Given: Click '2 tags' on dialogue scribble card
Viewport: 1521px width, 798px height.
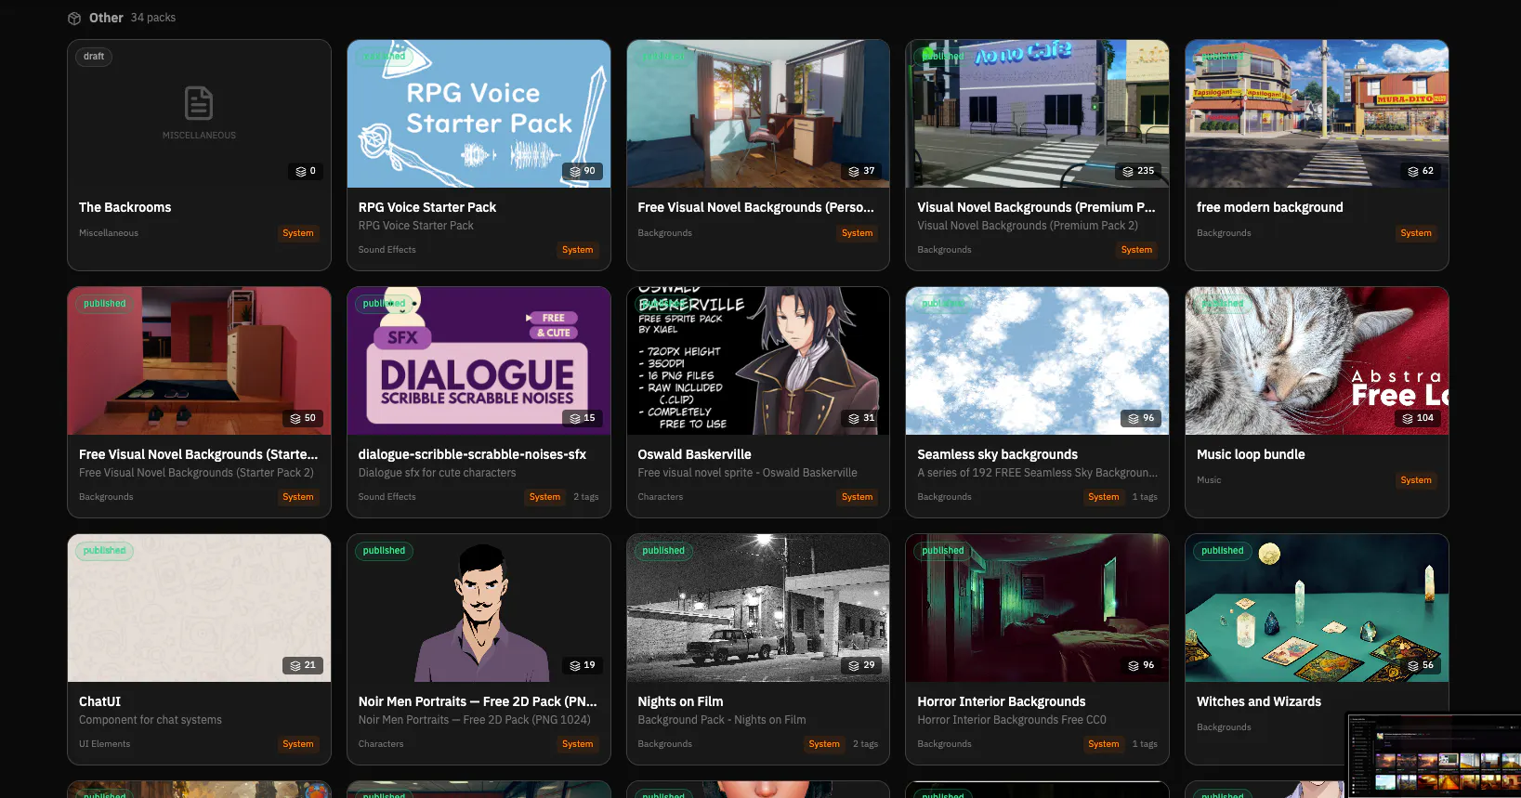Looking at the screenshot, I should [x=586, y=497].
